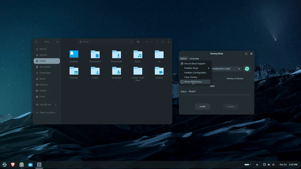Open Trash in Files sidebar

47,97
